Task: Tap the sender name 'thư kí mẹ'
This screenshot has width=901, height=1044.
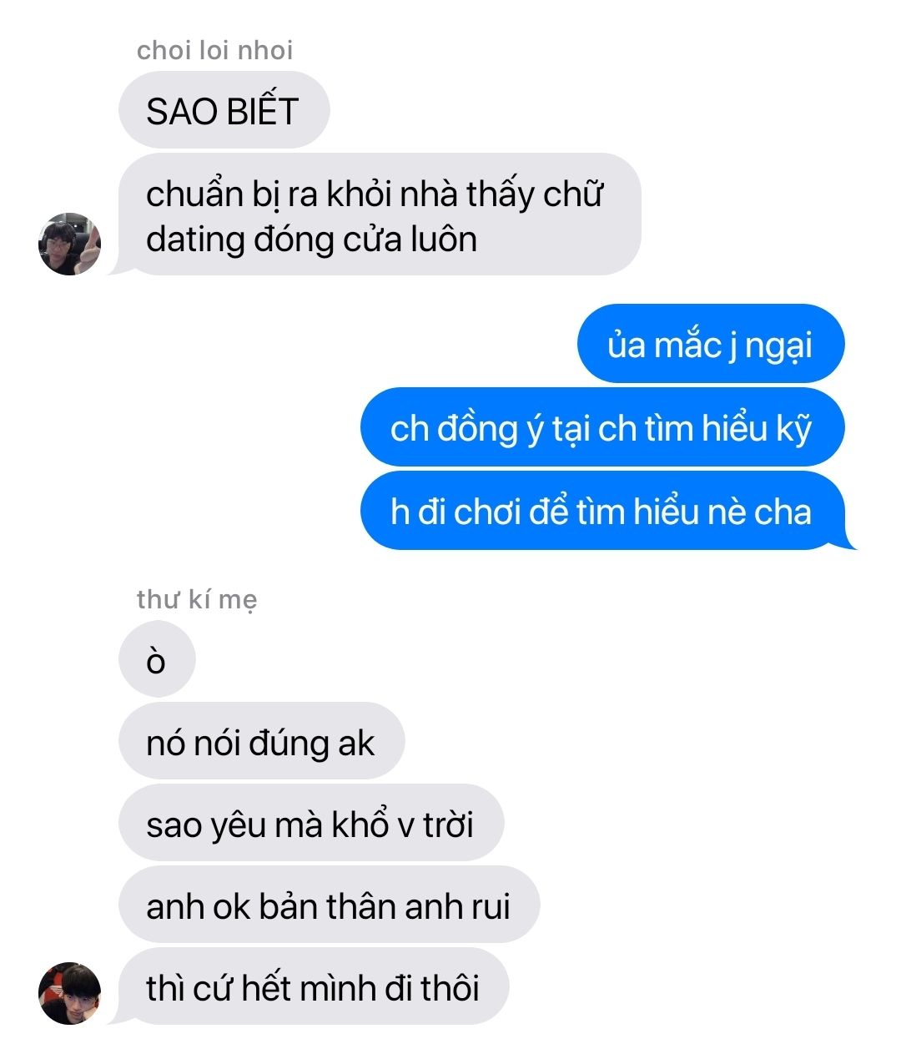Action: (x=197, y=599)
